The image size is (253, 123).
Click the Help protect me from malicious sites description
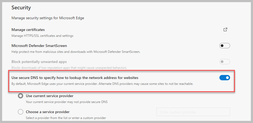[76, 51]
